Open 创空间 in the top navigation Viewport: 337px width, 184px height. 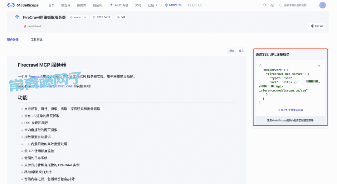pyautogui.click(x=98, y=5)
